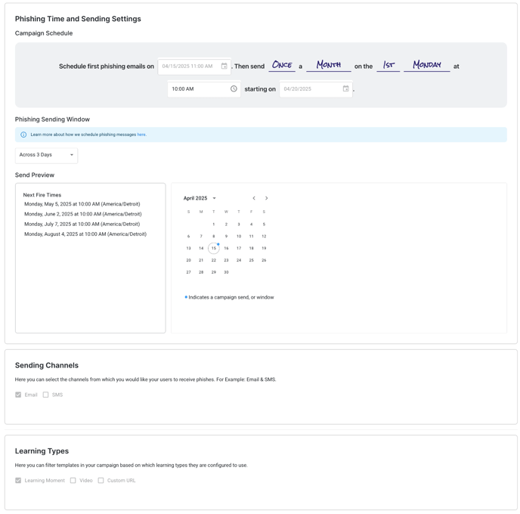The width and height of the screenshot is (520, 514).
Task: Change the Once frequency selector
Action: 282,65
